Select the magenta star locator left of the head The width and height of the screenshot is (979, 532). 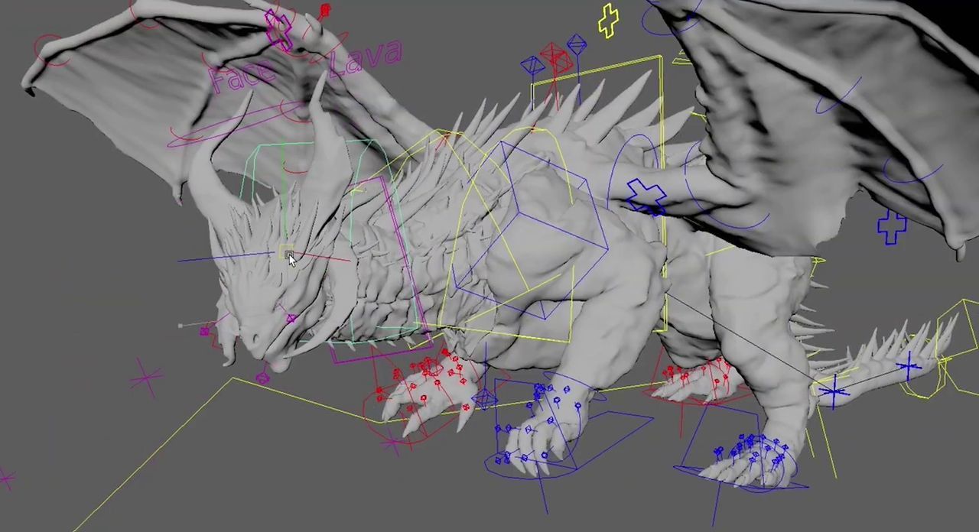point(146,378)
